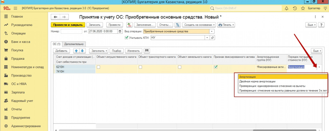Open calendar picker for date field
The width and height of the screenshot is (329, 131).
(x=120, y=31)
